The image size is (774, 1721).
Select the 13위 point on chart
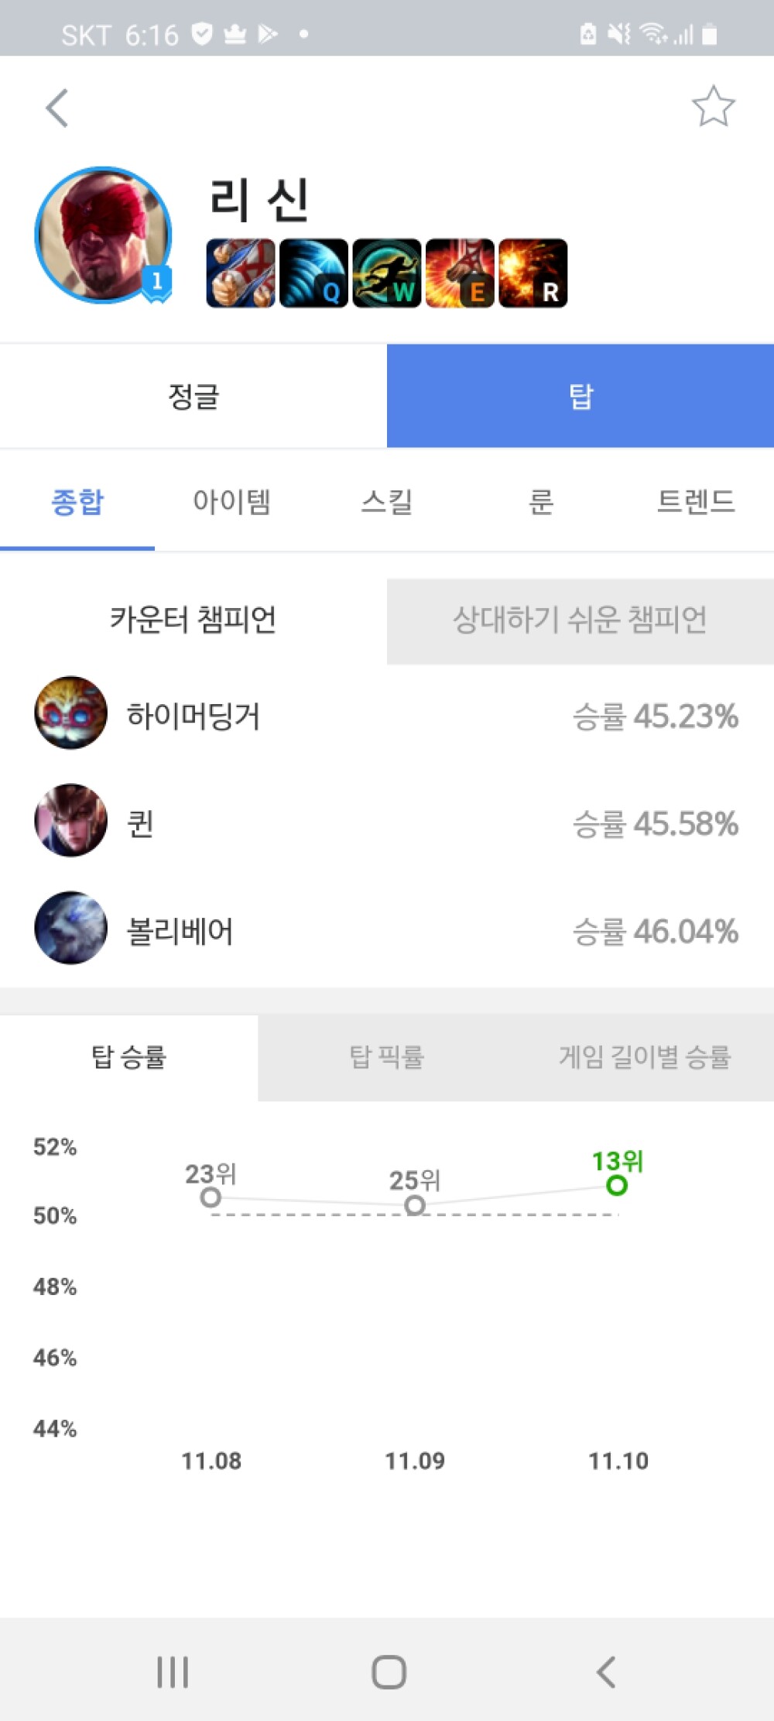click(617, 1184)
